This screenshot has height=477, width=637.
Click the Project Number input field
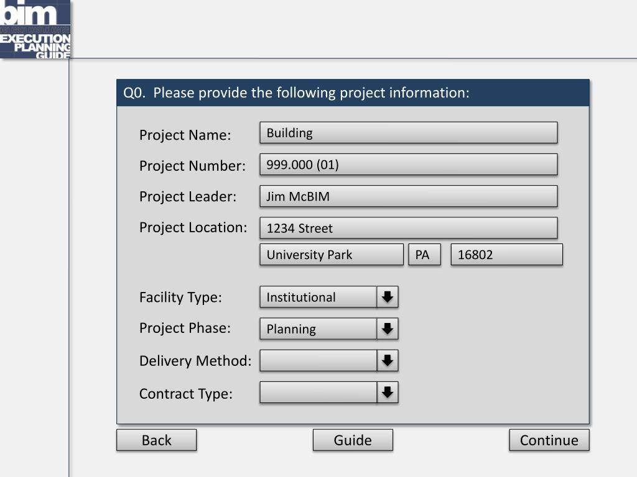408,164
